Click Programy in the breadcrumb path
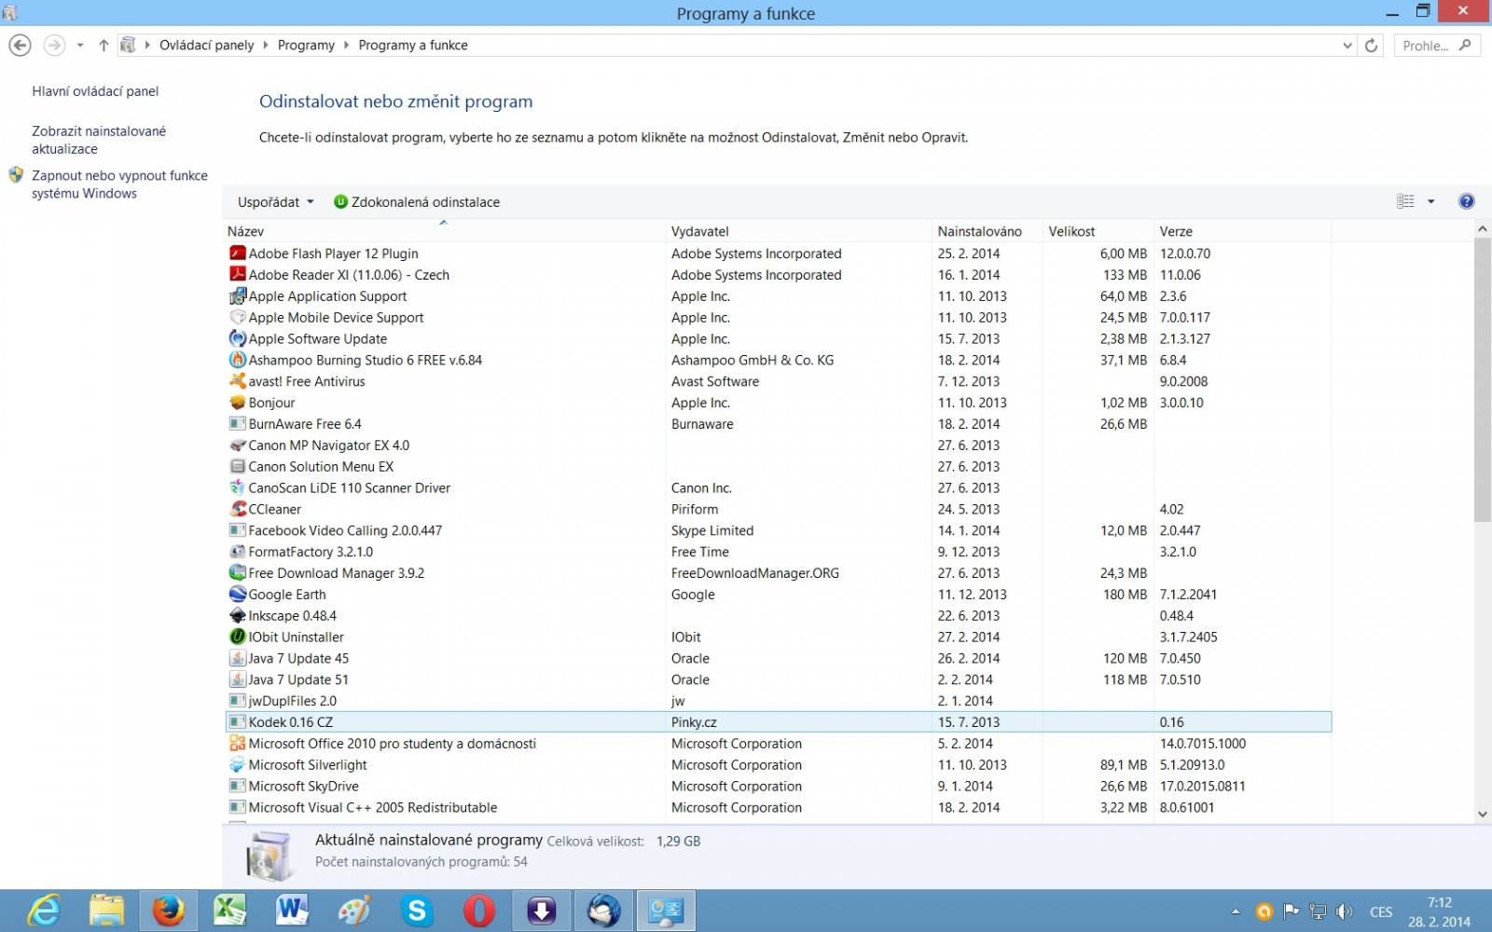The width and height of the screenshot is (1492, 932). click(306, 45)
